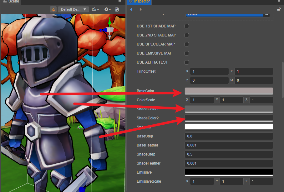
Task: Enable USE 1ST SHADE MAP checkbox
Action: pyautogui.click(x=187, y=26)
